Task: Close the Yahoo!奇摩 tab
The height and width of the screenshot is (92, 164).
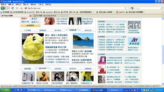Action: (30, 16)
